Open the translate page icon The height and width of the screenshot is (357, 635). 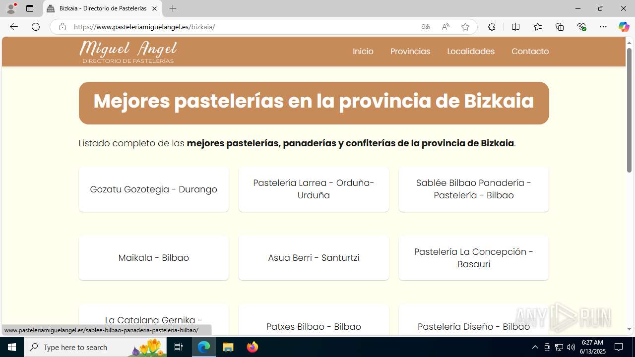(426, 27)
